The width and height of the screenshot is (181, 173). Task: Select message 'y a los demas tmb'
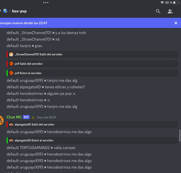(46, 33)
